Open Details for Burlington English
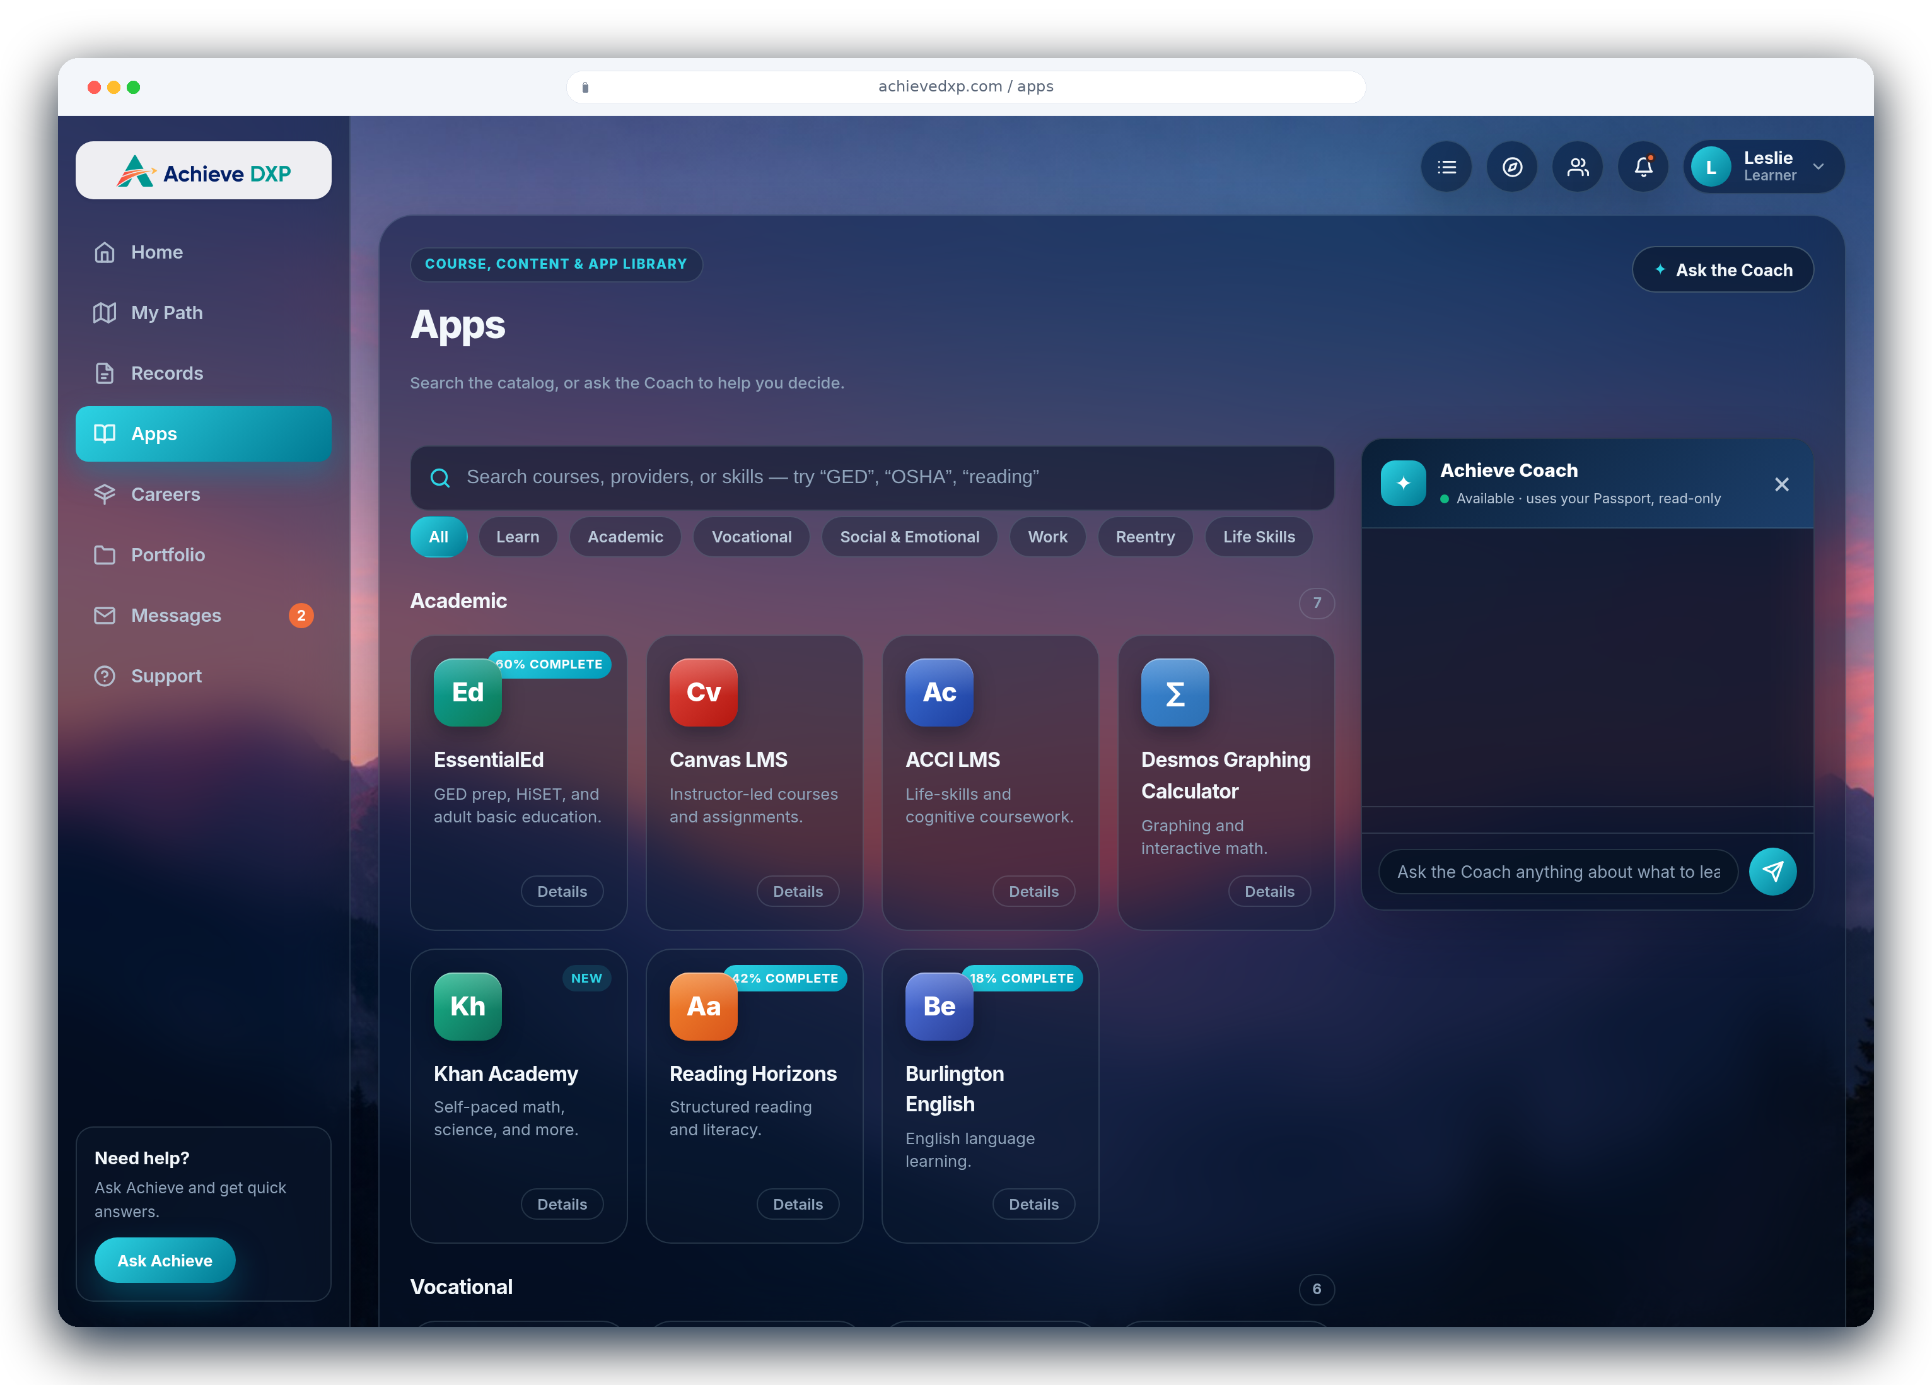The width and height of the screenshot is (1932, 1385). pos(1034,1205)
